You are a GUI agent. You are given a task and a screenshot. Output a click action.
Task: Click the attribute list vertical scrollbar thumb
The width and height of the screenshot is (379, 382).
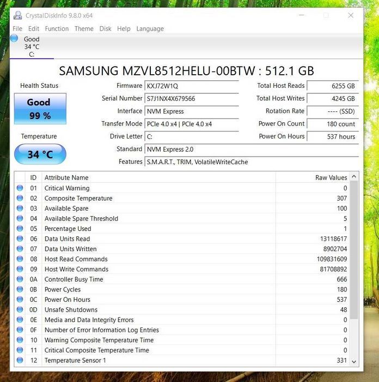click(x=354, y=250)
